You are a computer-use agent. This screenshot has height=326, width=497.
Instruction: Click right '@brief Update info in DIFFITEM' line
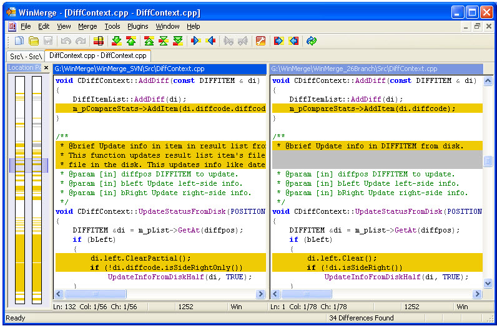coord(377,146)
